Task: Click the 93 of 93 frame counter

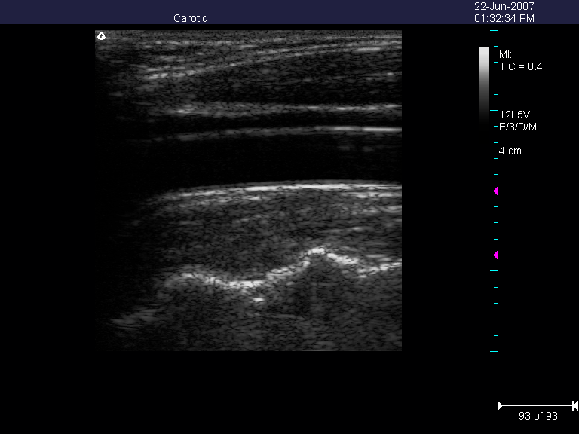Action: (x=537, y=416)
